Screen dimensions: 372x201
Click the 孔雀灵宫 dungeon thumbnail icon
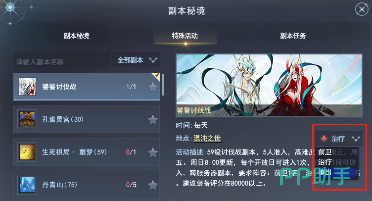(27, 119)
